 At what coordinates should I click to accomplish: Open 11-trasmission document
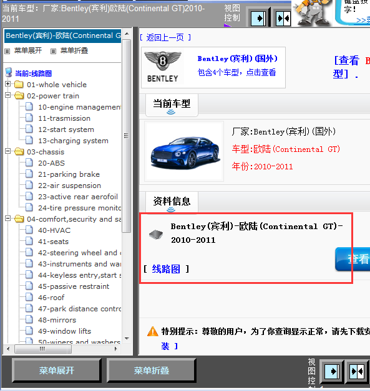64,118
